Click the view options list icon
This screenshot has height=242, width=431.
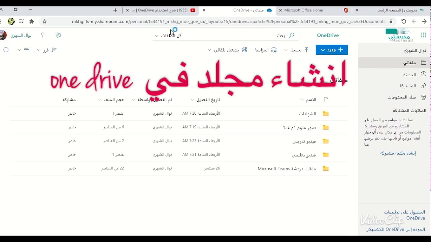click(27, 50)
